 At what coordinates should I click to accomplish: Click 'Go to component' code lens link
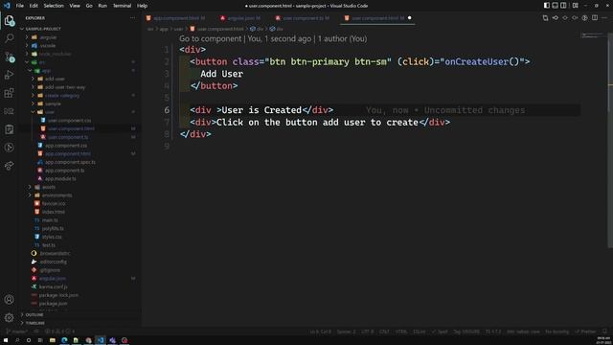(x=211, y=38)
